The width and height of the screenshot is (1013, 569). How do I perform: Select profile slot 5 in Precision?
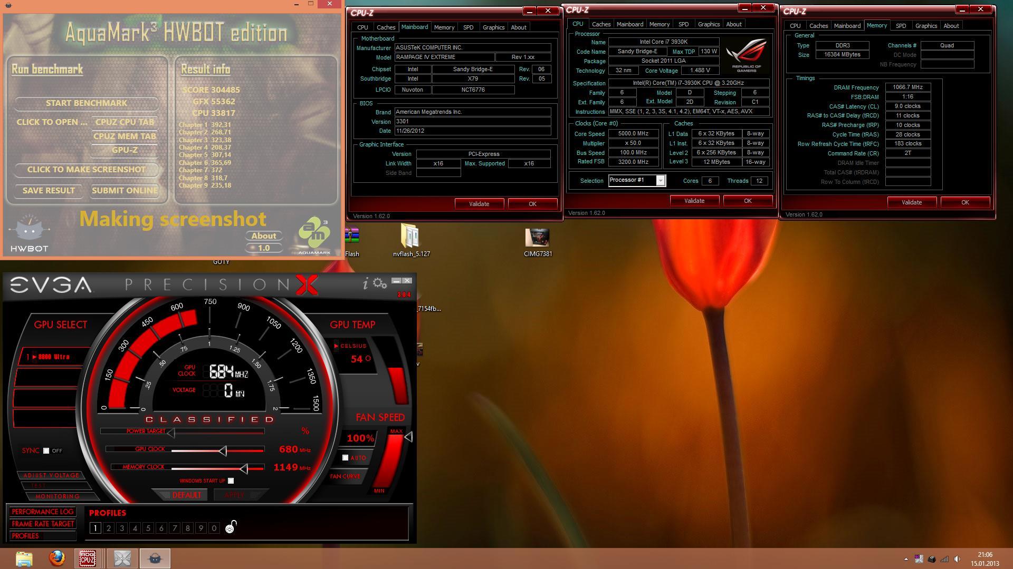148,528
